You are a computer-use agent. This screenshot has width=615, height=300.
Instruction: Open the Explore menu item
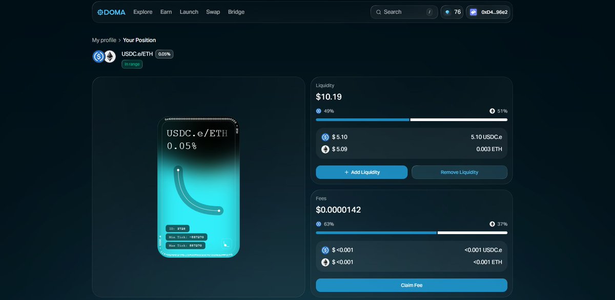click(x=143, y=12)
